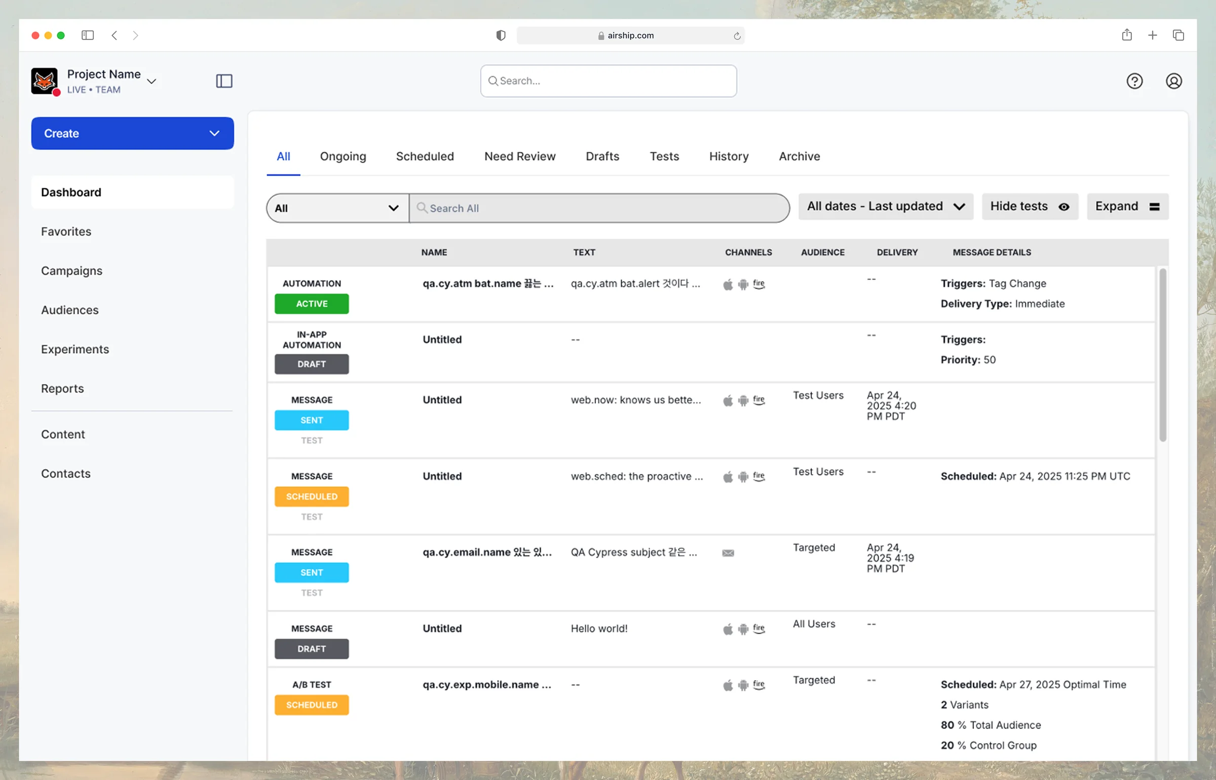
Task: Click the ACTIVE status badge
Action: coord(312,304)
